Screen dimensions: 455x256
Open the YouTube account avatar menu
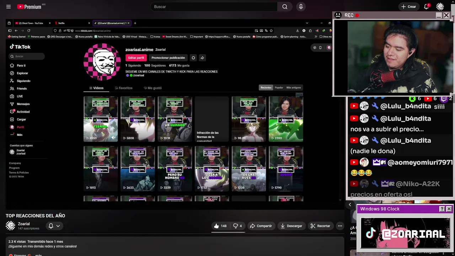440,7
